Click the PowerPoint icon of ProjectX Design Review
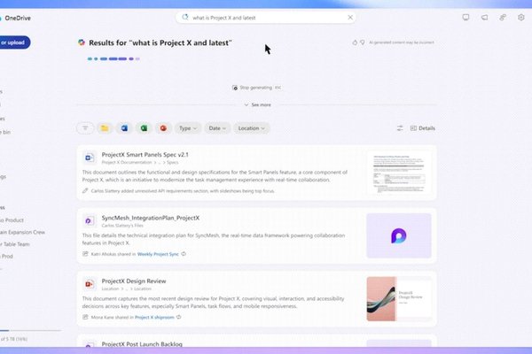The image size is (532, 354). pos(90,284)
